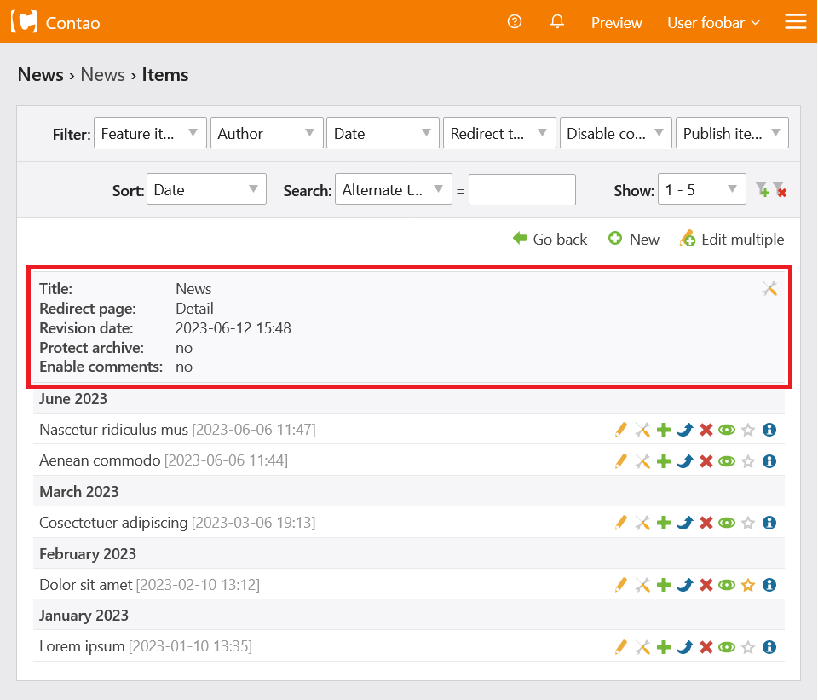Edit Aenean commodo with pencil icon
Viewport: 818px width, 700px height.
(x=621, y=461)
